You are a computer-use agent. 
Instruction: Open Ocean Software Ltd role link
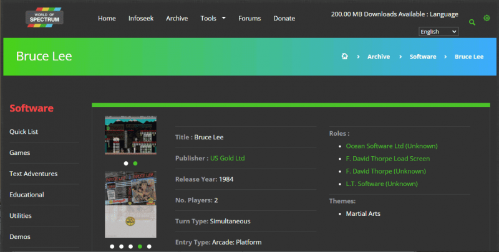(384, 146)
